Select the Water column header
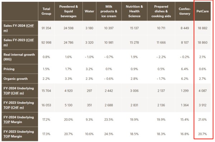The image size is (215, 142). [x=89, y=11]
